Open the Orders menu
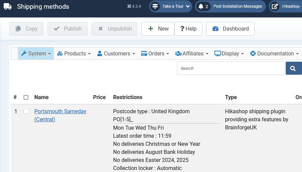The image size is (302, 172). click(x=155, y=53)
